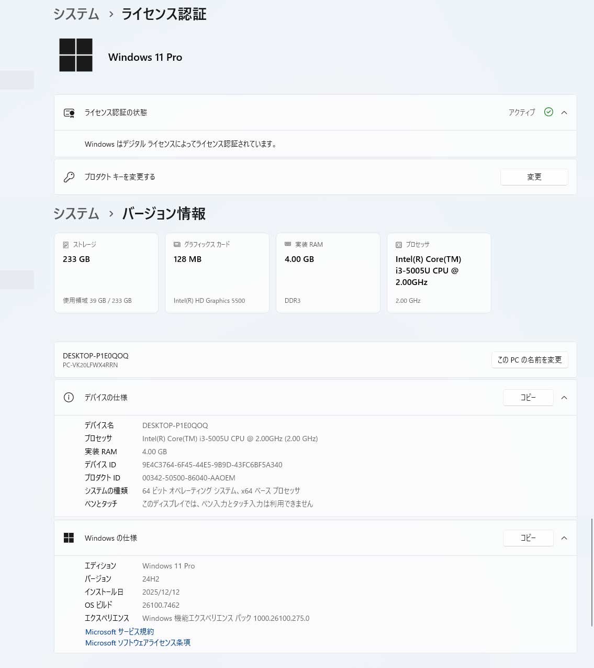Collapse the license activation status section

click(564, 113)
